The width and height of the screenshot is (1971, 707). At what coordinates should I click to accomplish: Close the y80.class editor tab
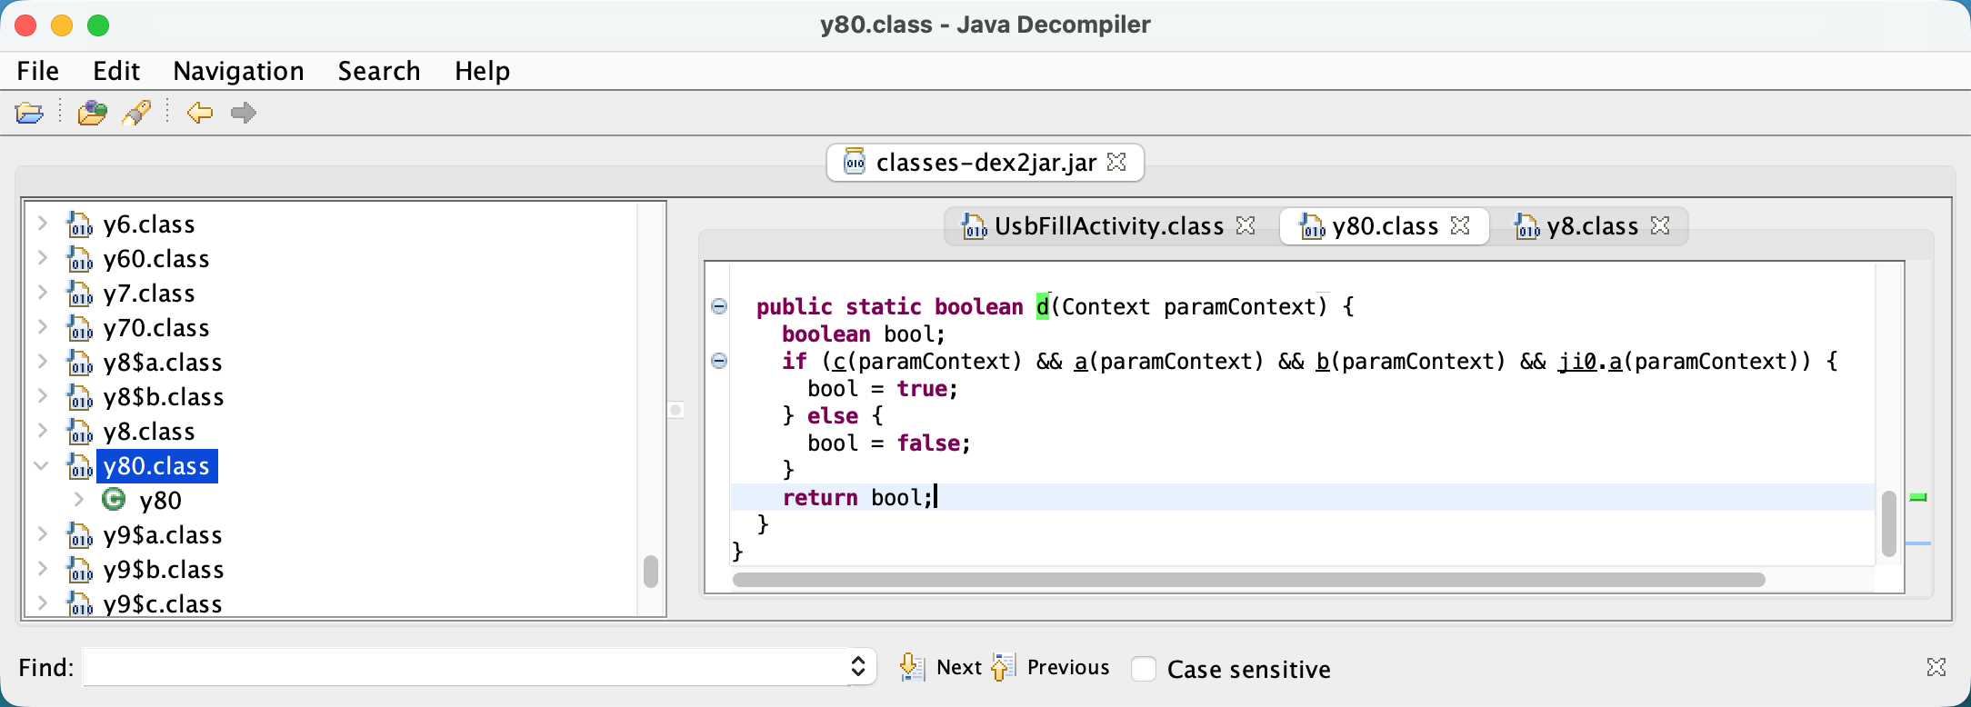pos(1460,225)
